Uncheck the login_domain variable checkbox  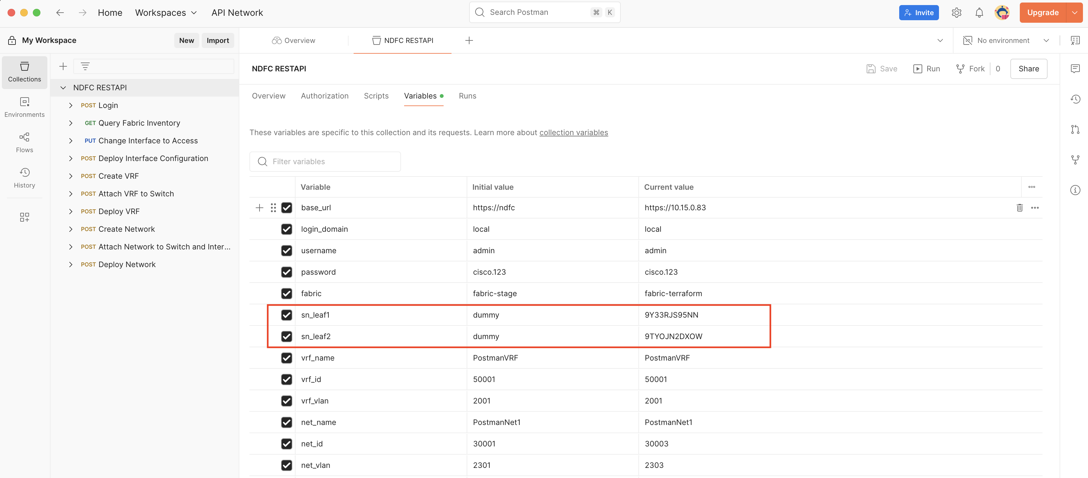[x=286, y=229]
